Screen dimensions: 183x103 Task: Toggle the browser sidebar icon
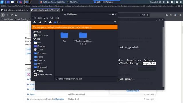(x=171, y=15)
